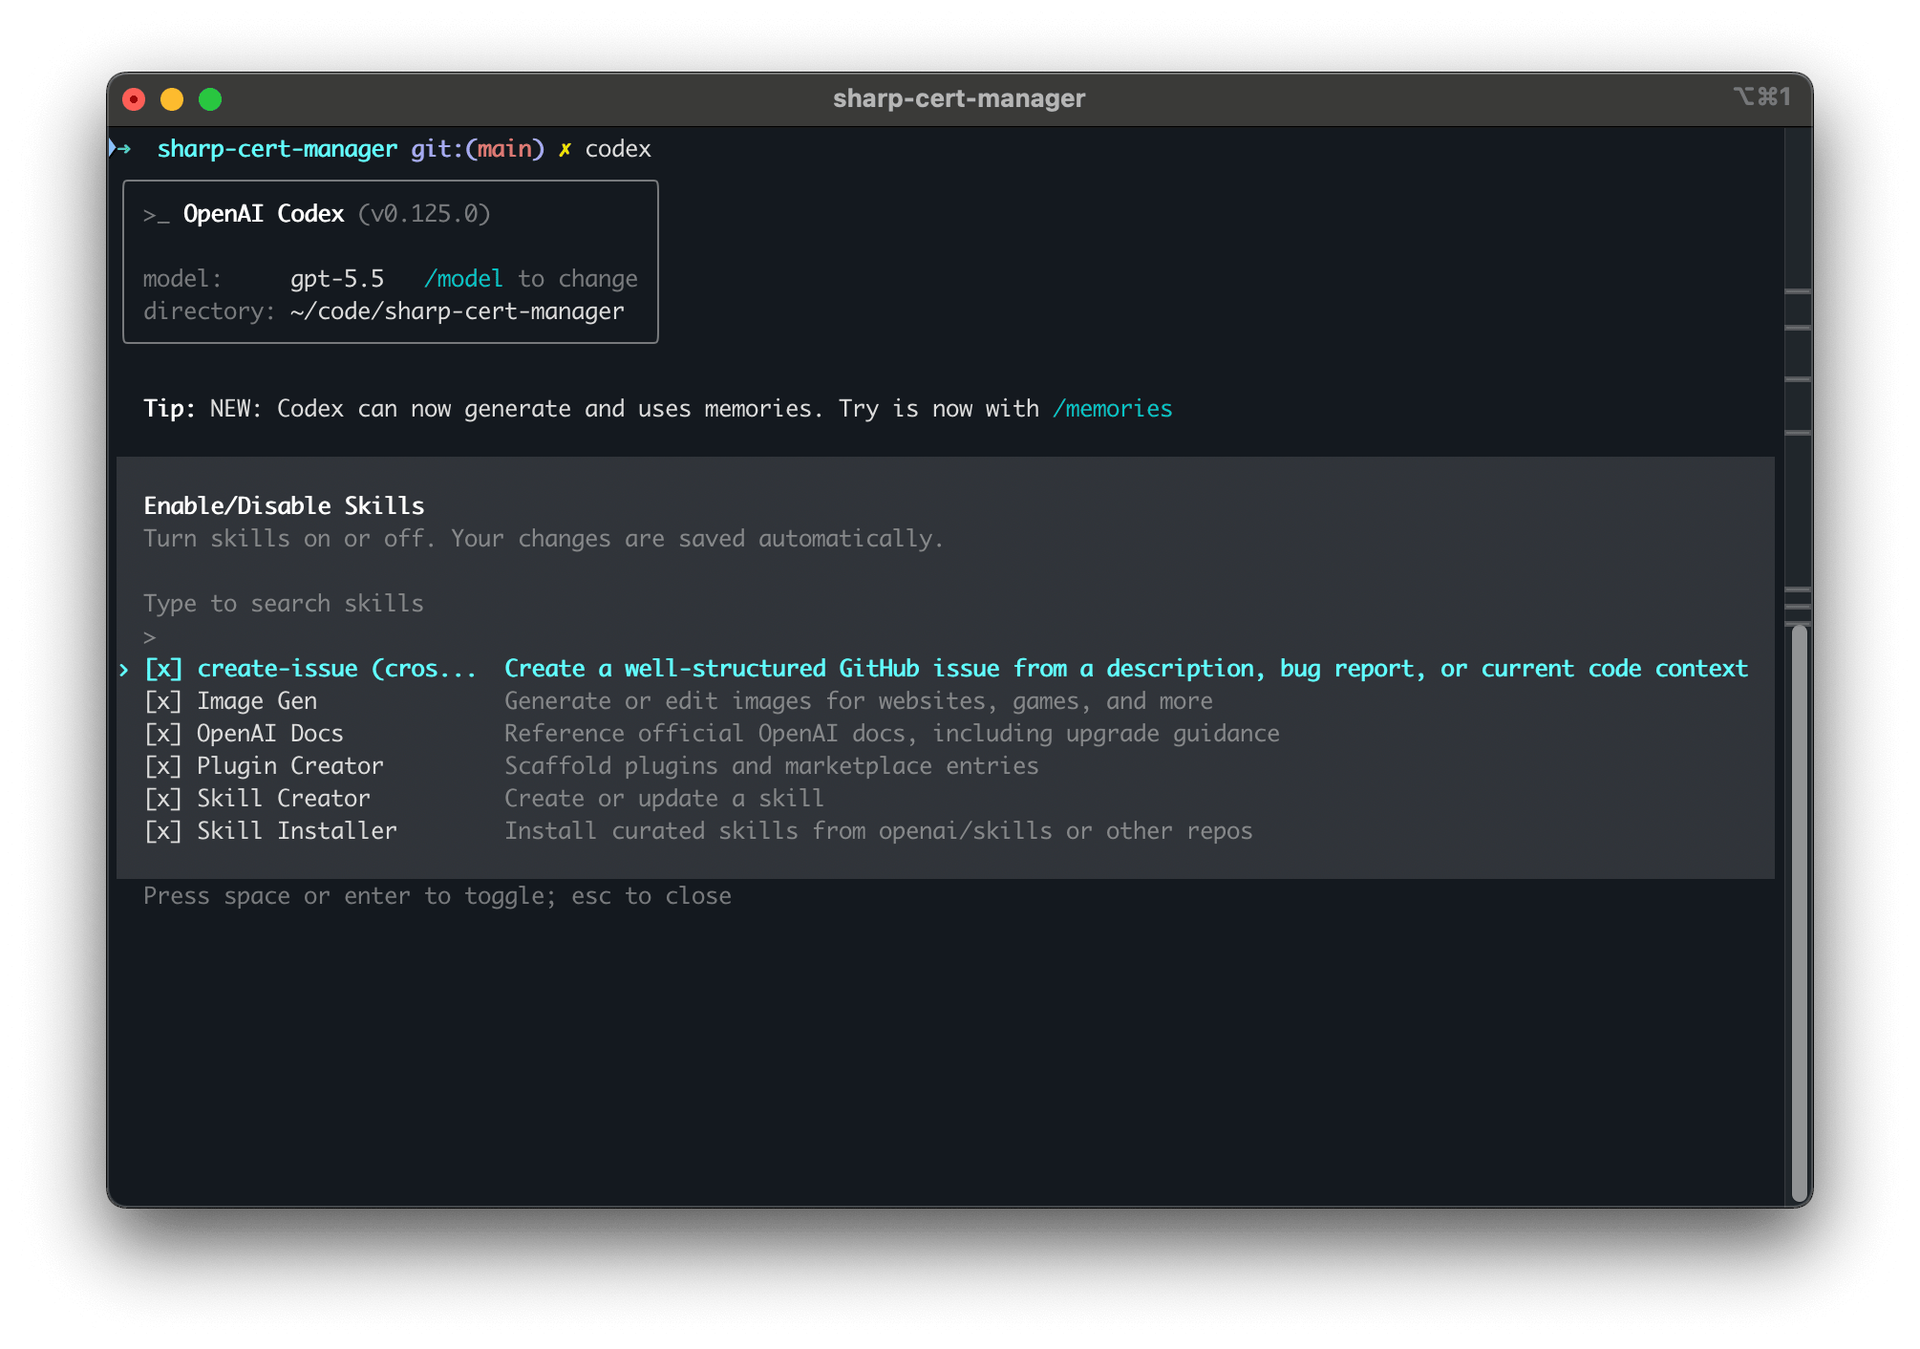The width and height of the screenshot is (1920, 1349).
Task: Minimize the window with yellow button
Action: point(172,99)
